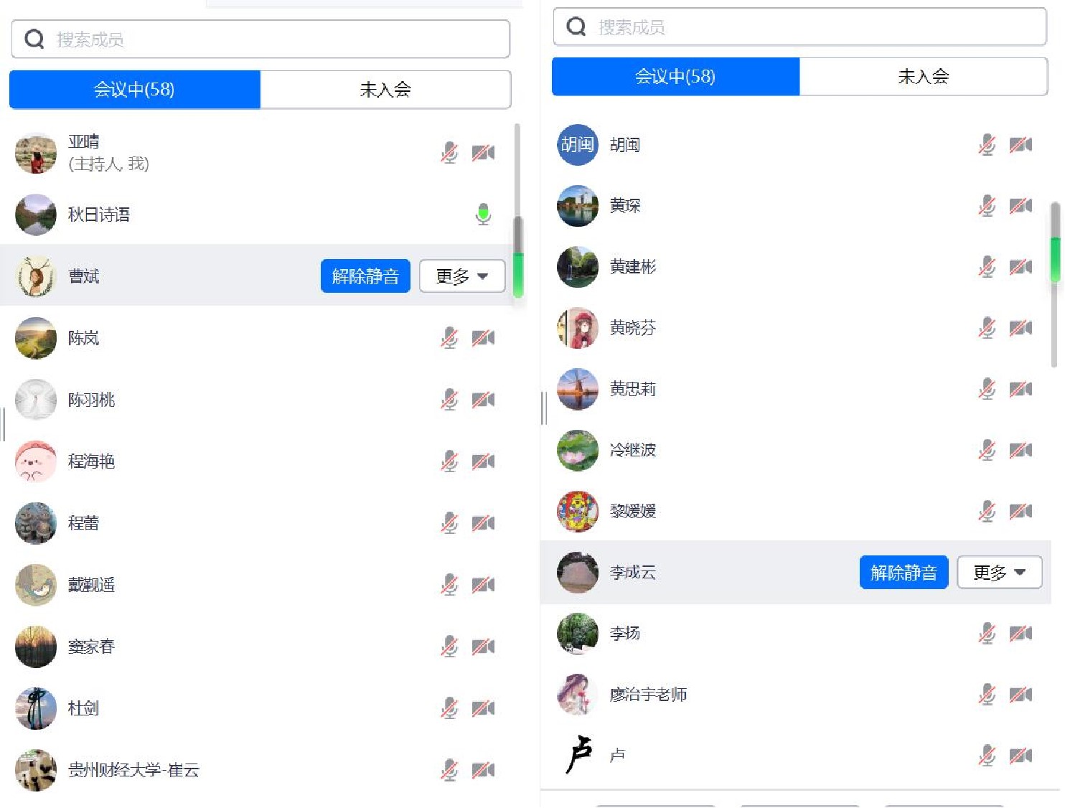
Task: Click the muted microphone icon for 陈岚
Action: click(x=449, y=337)
